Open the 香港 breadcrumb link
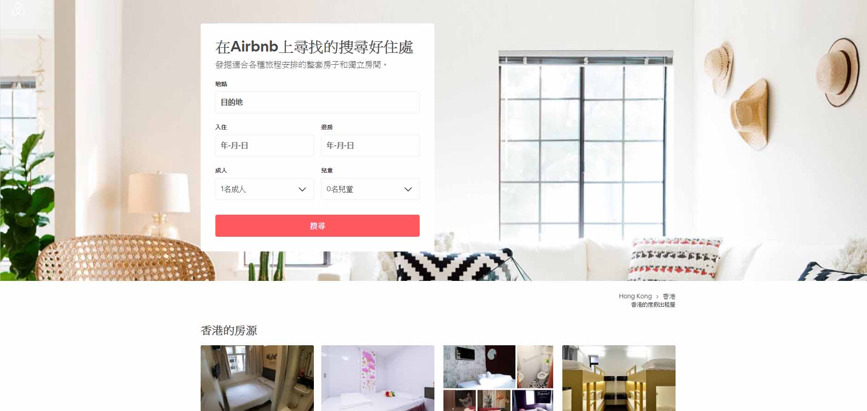 (x=669, y=296)
